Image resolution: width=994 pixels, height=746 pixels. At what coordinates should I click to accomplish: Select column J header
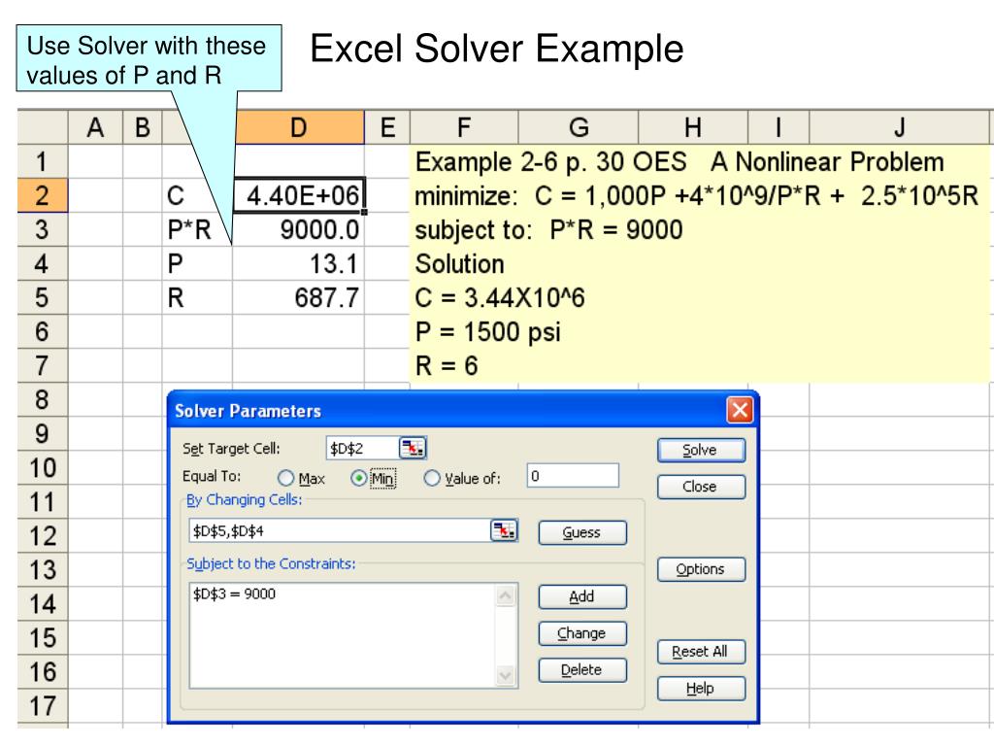(899, 127)
